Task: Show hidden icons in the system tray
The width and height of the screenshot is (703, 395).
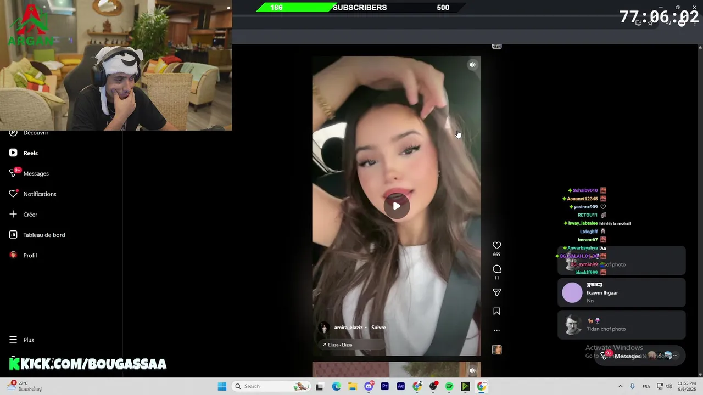Action: [x=621, y=386]
